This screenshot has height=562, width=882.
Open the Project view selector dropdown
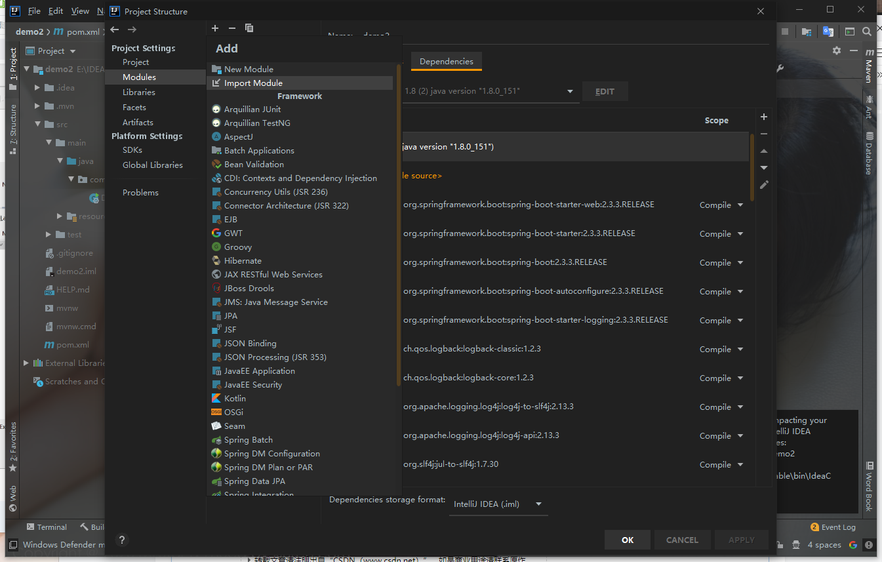click(72, 51)
